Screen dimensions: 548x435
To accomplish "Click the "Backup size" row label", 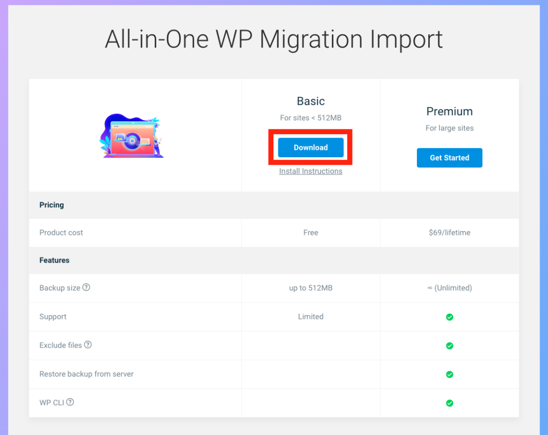I will pos(60,287).
